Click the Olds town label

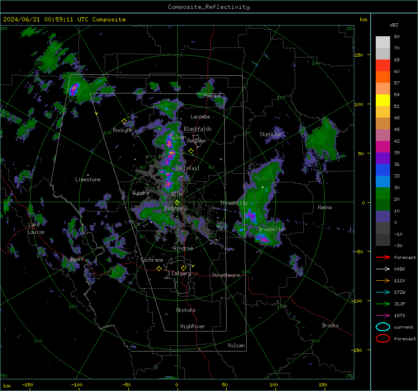click(x=177, y=194)
